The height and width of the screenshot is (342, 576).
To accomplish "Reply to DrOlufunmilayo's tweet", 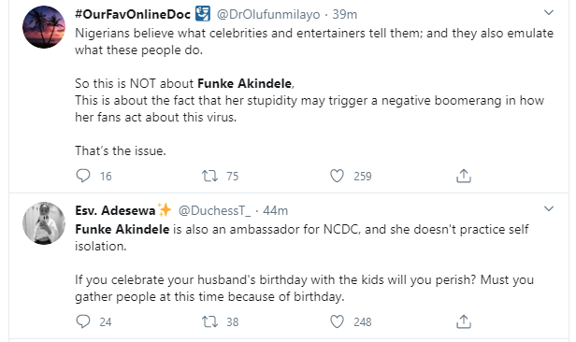I will pyautogui.click(x=83, y=176).
